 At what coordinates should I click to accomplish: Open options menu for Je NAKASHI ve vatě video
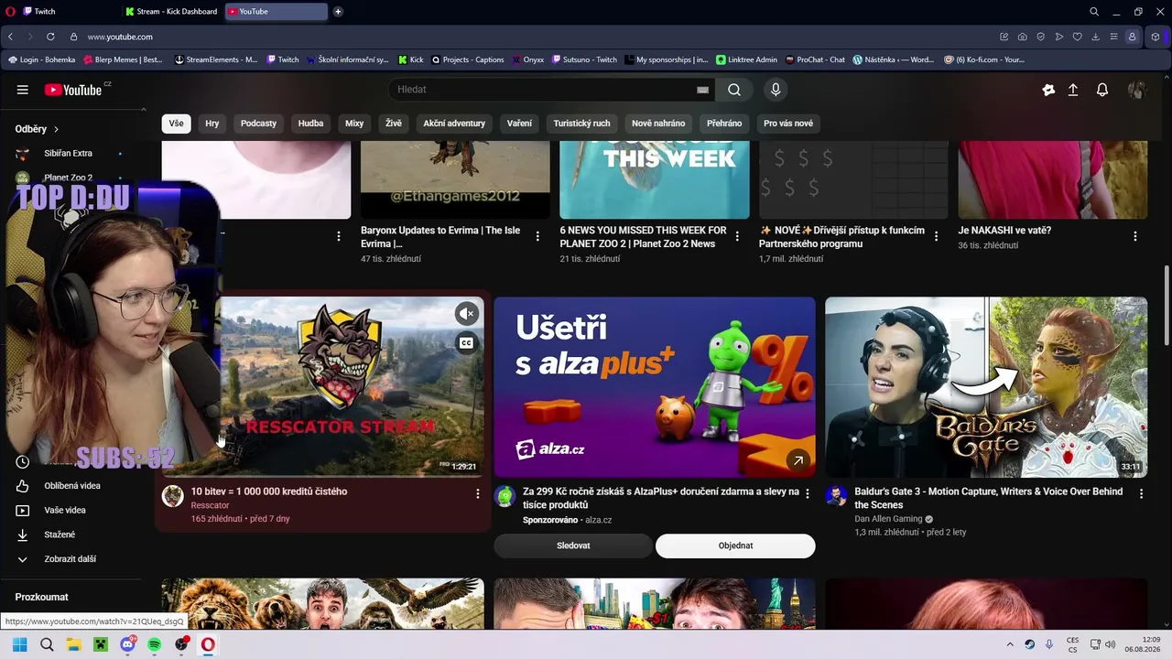(1135, 236)
